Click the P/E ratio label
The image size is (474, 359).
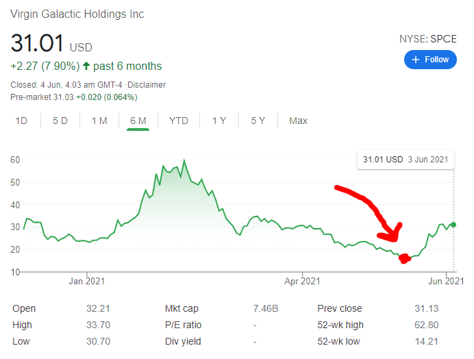[x=183, y=325]
